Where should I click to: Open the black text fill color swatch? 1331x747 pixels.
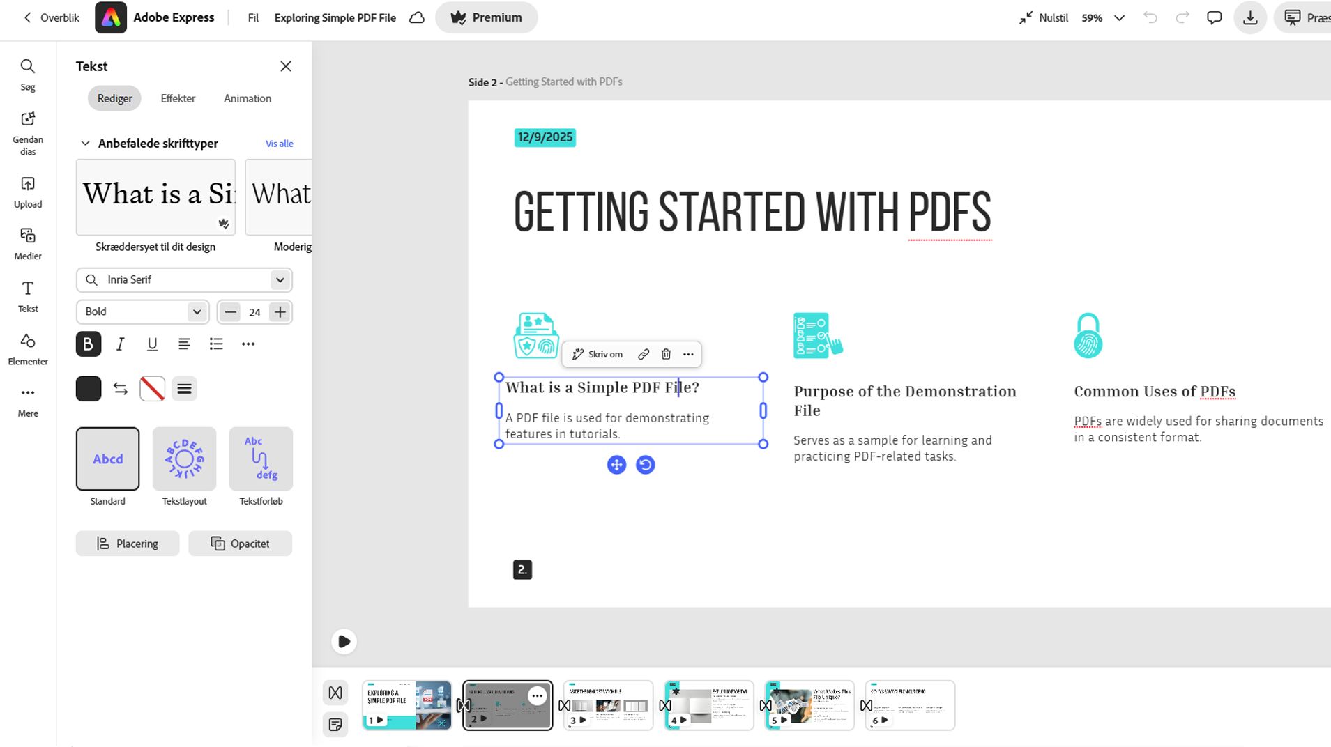point(89,389)
